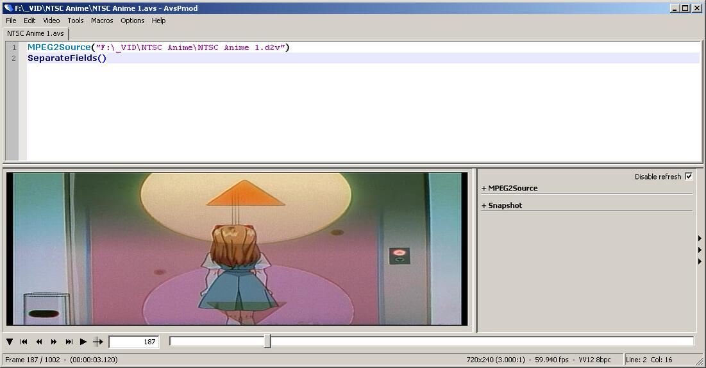Image resolution: width=706 pixels, height=368 pixels.
Task: Expand the MPEG2Source filter section
Action: (x=509, y=188)
